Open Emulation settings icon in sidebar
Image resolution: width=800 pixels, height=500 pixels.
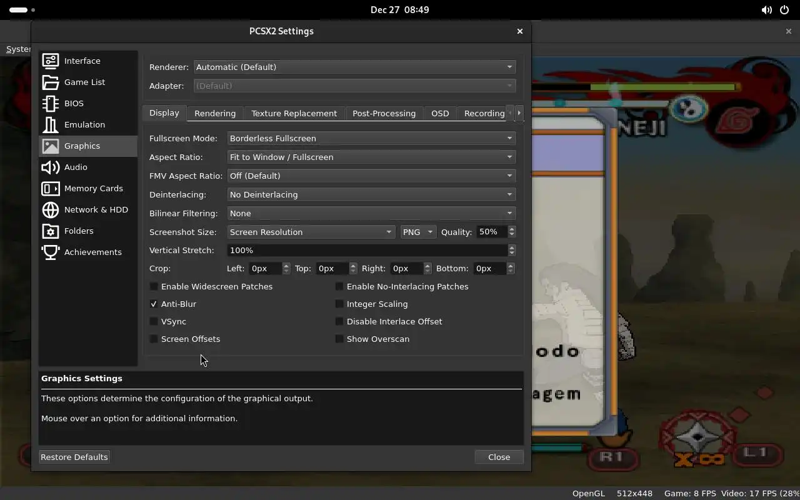pos(50,124)
